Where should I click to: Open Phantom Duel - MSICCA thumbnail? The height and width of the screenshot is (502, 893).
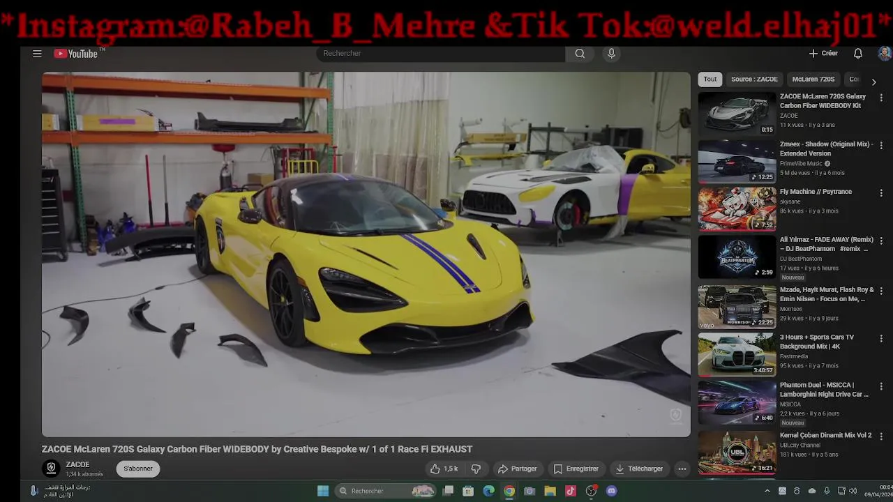[x=737, y=402]
